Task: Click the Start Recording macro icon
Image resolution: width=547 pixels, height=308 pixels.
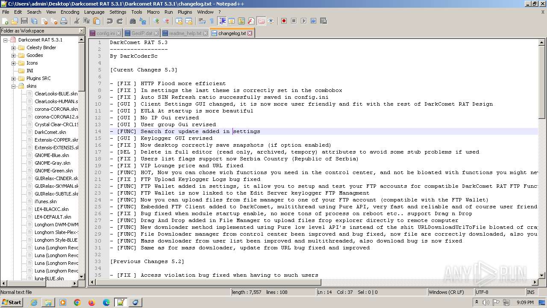Action: click(284, 21)
